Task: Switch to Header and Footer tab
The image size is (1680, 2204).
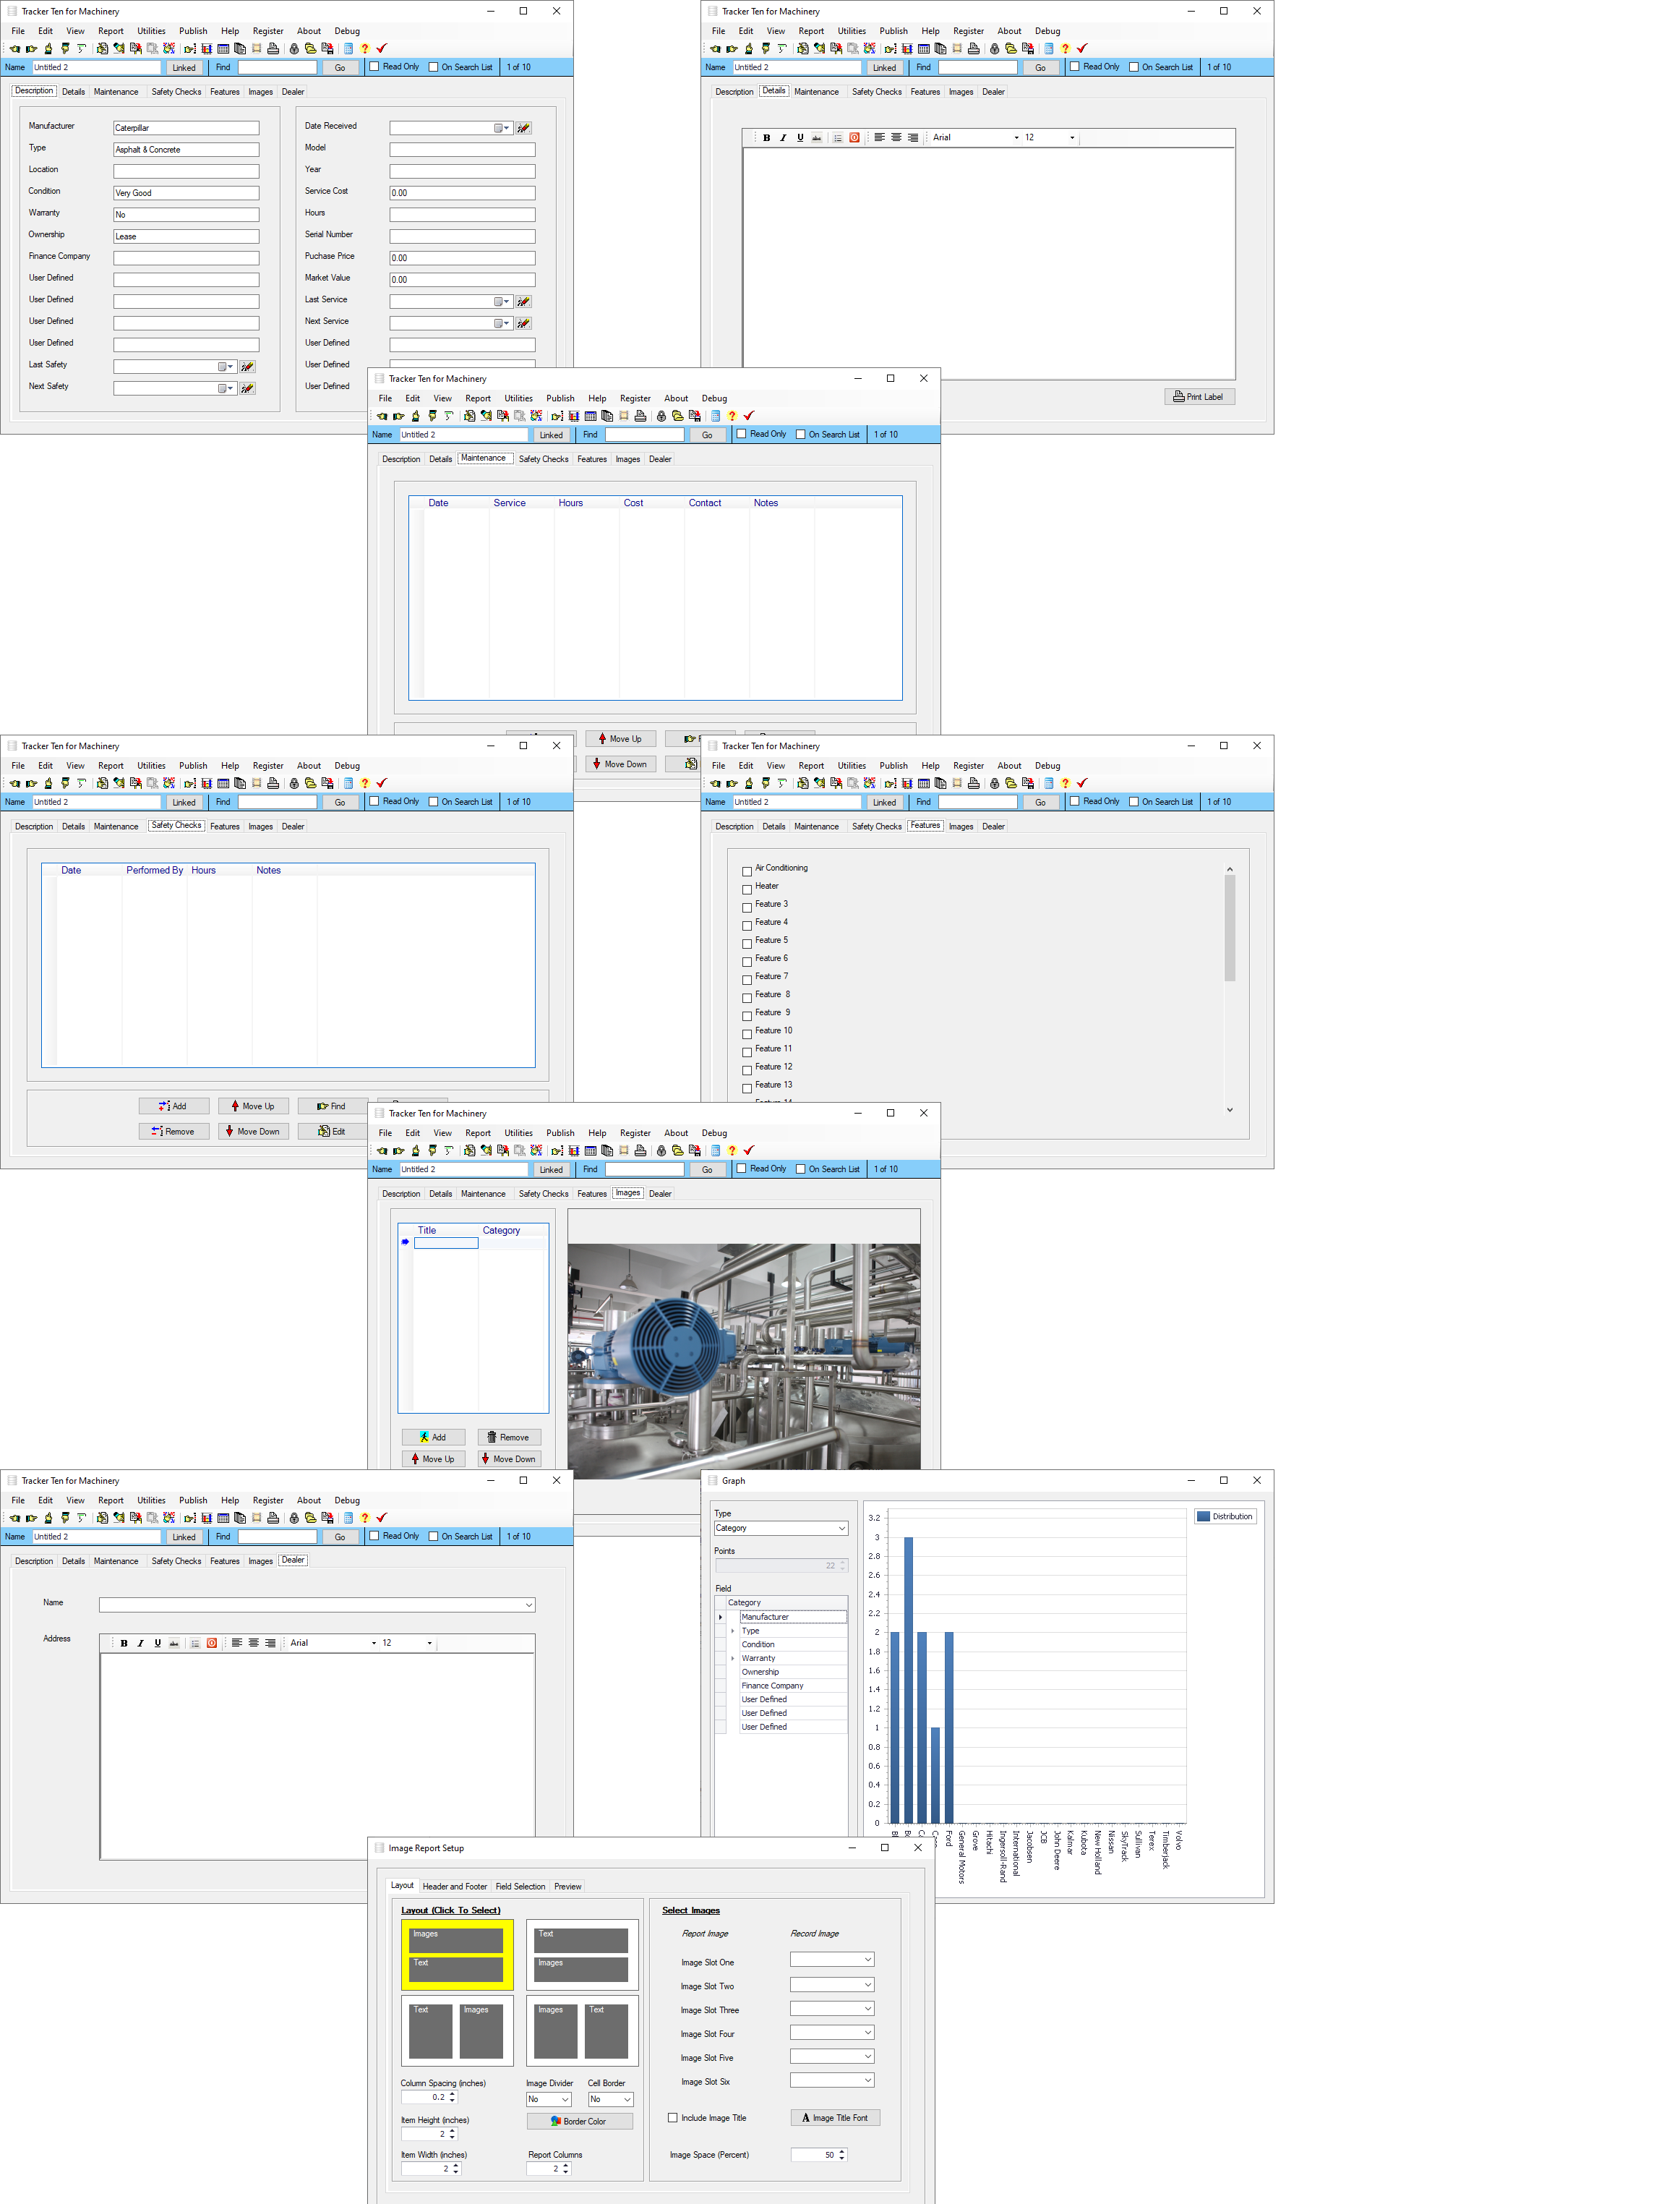Action: point(454,1886)
